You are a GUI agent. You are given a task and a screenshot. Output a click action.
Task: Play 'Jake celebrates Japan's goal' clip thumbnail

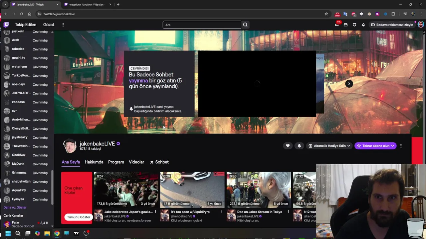tap(126, 190)
